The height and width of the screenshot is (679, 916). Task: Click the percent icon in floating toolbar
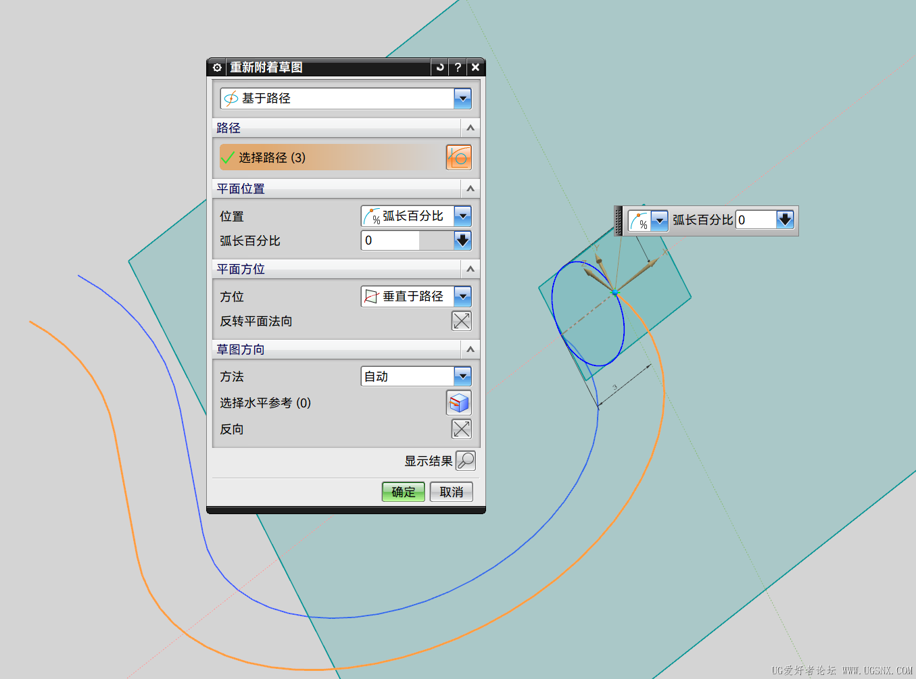click(x=641, y=221)
